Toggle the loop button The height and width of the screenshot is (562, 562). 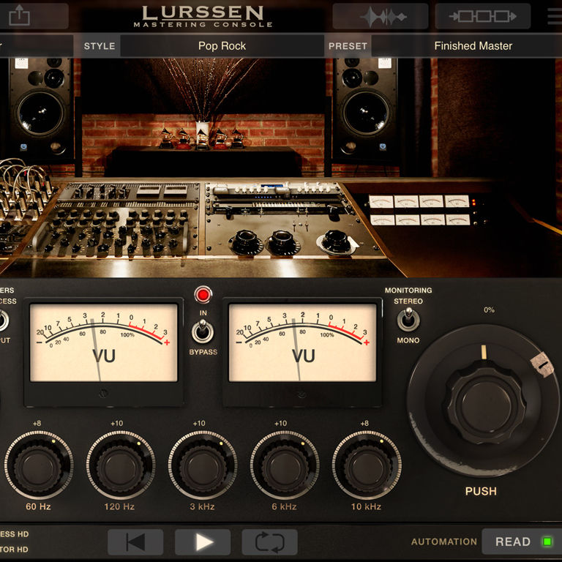(269, 542)
